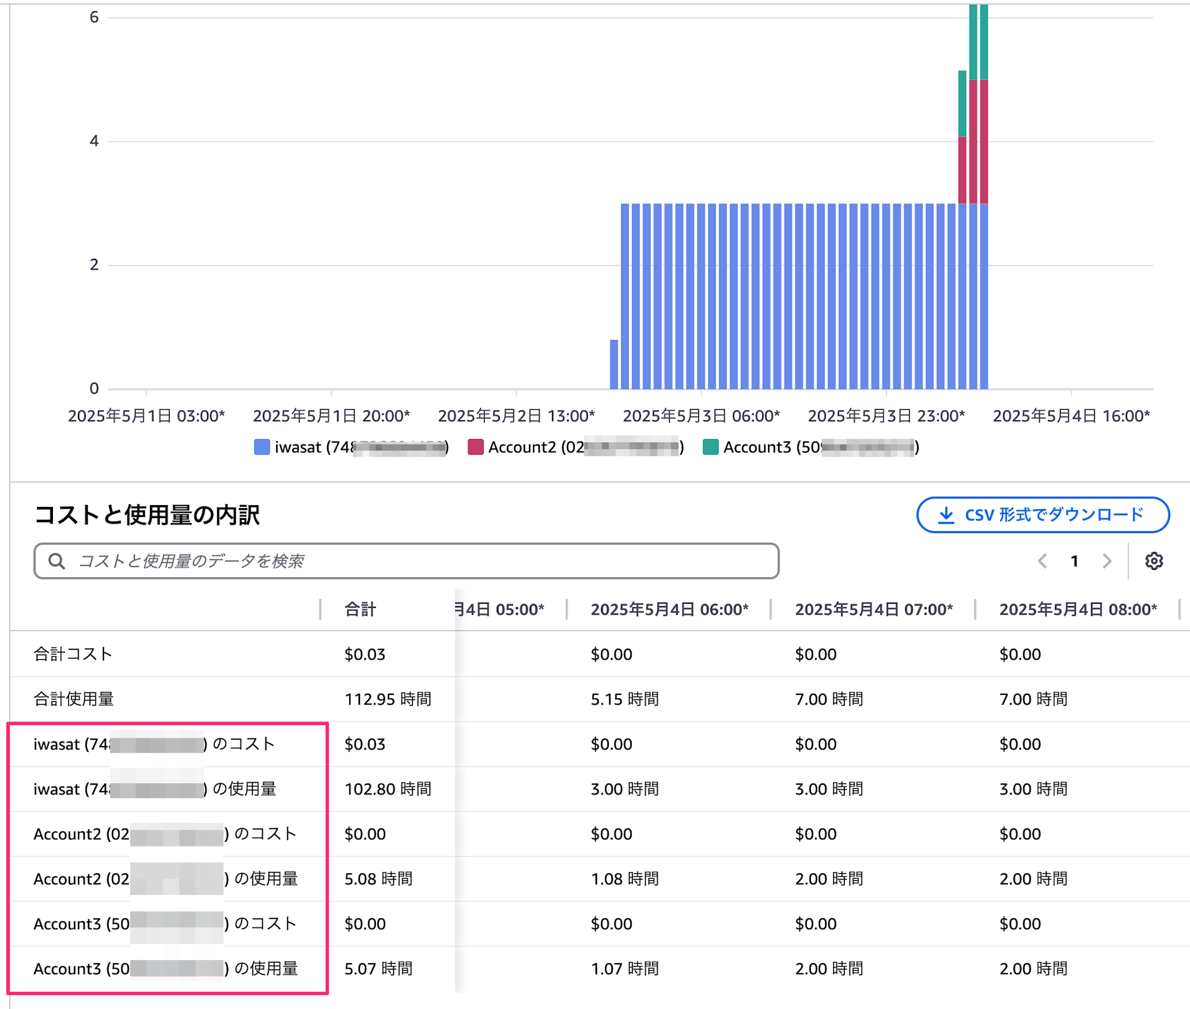Click the 5.08 時間 cell

(x=378, y=879)
